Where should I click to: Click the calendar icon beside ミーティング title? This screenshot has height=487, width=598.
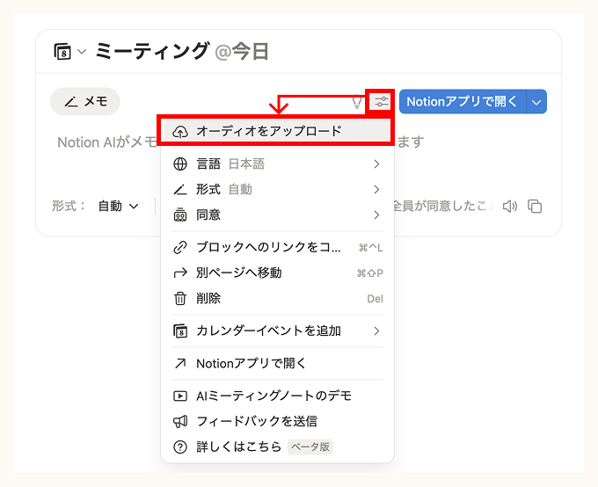[x=62, y=52]
